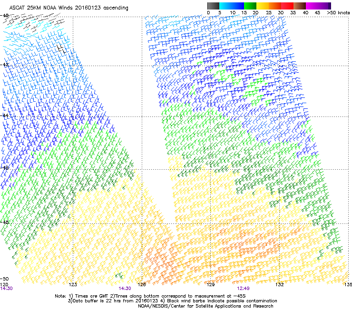
Task: Click the '35' legend scale number
Action: pyautogui.click(x=293, y=13)
